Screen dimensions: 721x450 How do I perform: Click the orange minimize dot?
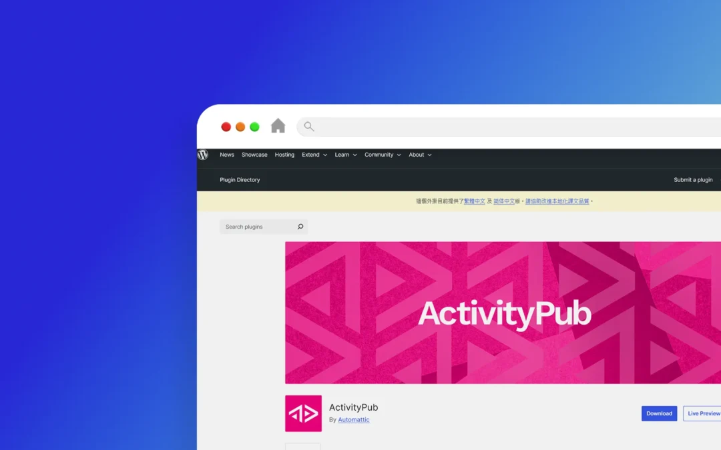coord(240,127)
